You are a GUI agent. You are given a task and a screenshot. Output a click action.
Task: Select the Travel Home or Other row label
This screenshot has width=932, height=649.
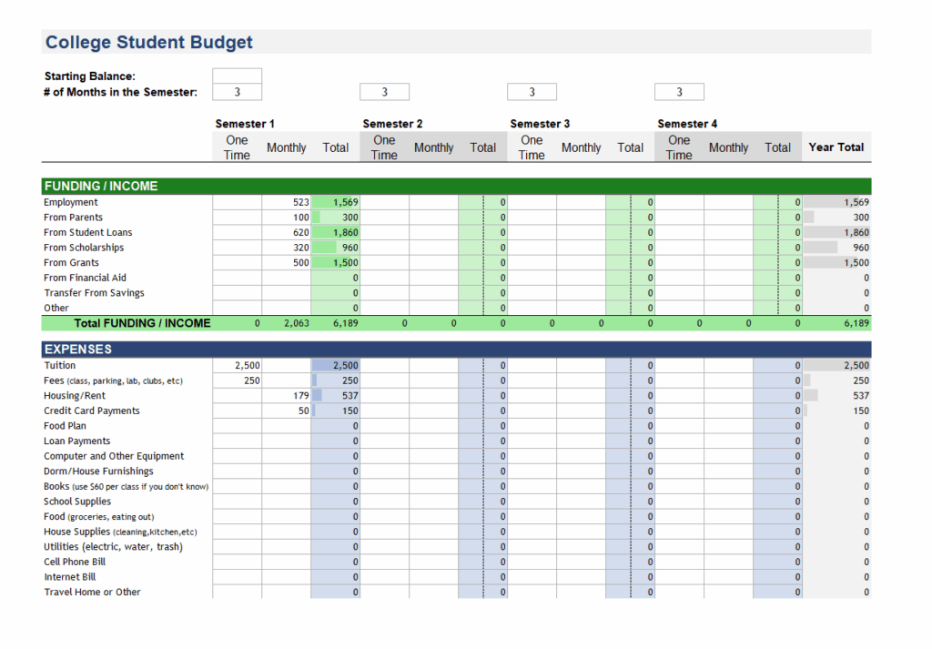coord(92,592)
